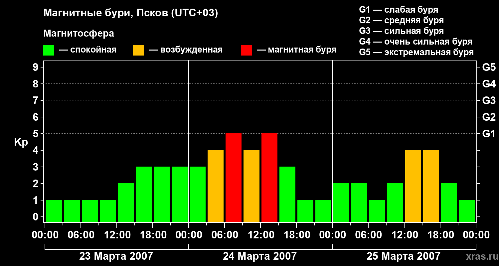Click the orange 'возбужденная' legend swatch

(138, 50)
